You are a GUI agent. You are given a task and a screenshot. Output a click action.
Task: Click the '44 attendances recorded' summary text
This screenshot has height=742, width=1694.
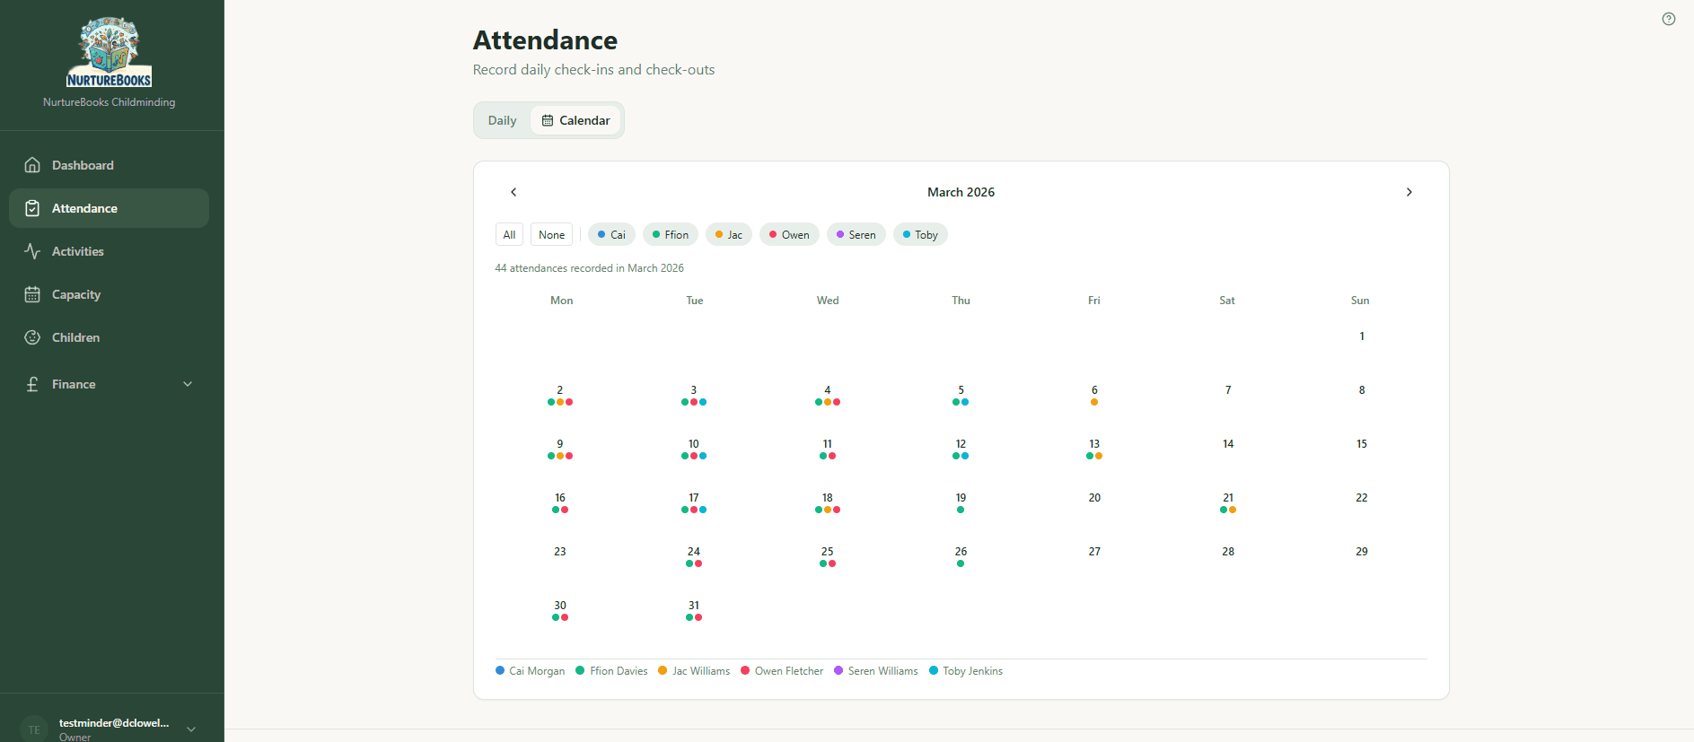click(x=589, y=268)
